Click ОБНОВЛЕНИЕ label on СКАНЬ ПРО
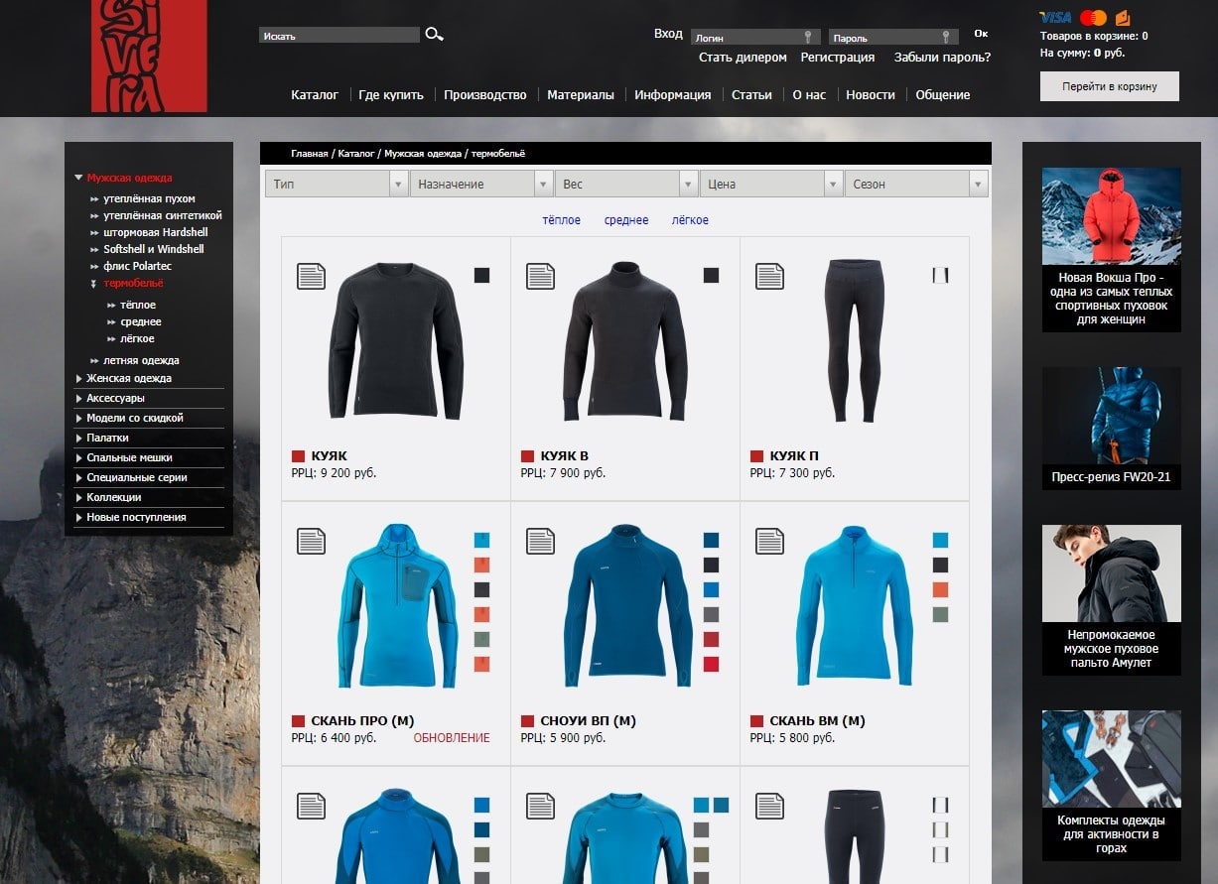This screenshot has height=884, width=1218. click(452, 738)
